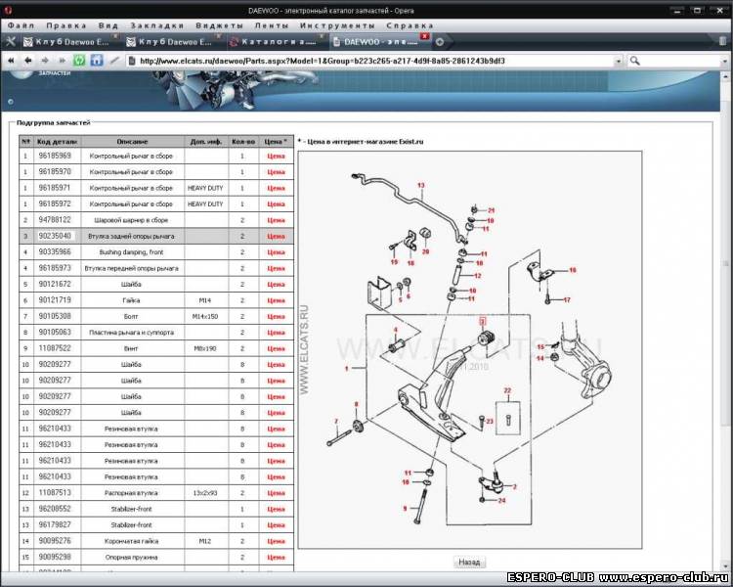This screenshot has width=733, height=587.
Task: Click the rewind navigation button
Action: pyautogui.click(x=11, y=61)
